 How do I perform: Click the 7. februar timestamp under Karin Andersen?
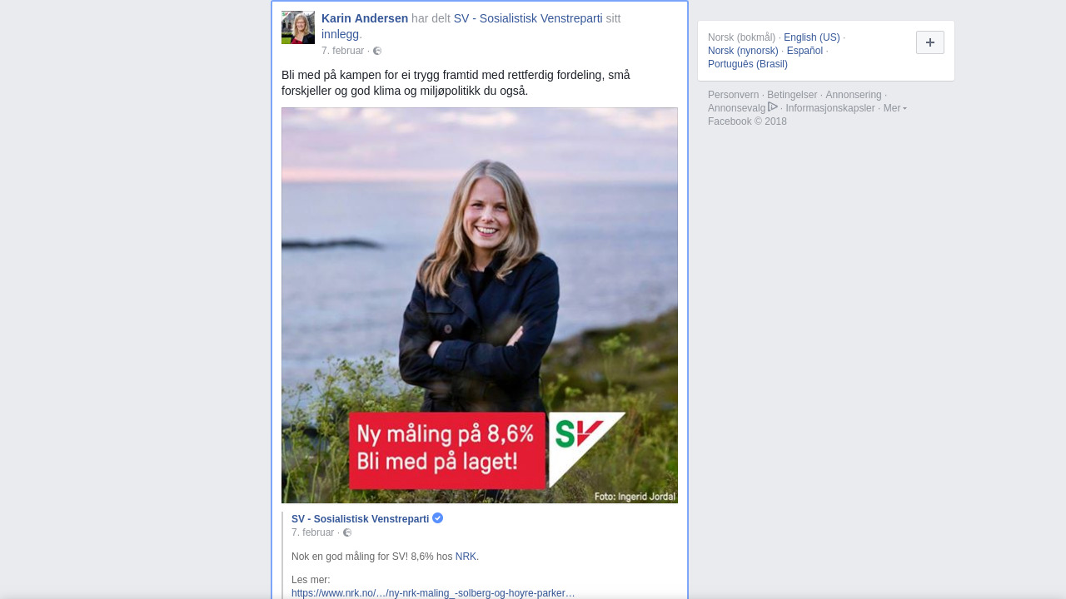[342, 51]
